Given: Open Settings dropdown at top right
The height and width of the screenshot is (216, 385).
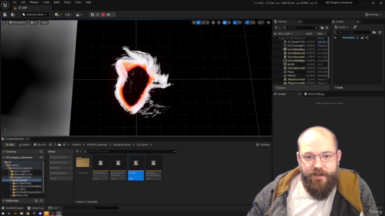Looking at the screenshot, I should [x=373, y=14].
